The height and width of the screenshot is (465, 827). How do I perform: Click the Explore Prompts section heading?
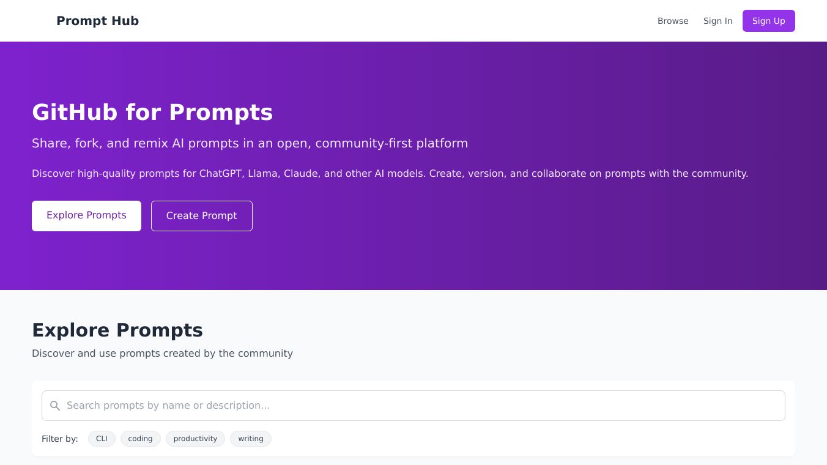pos(117,330)
